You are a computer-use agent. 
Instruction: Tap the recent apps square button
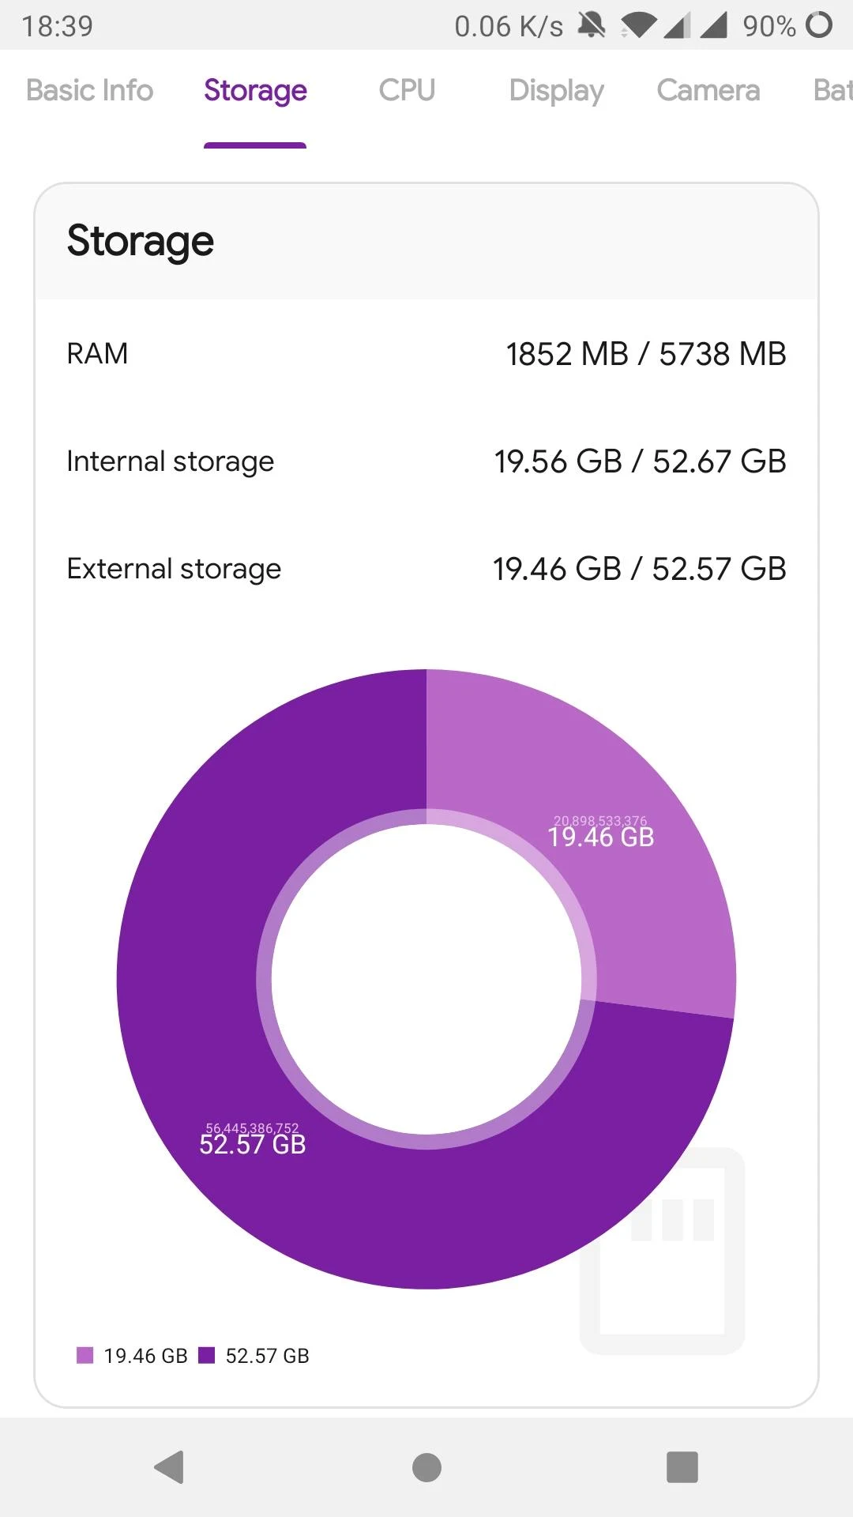(682, 1467)
